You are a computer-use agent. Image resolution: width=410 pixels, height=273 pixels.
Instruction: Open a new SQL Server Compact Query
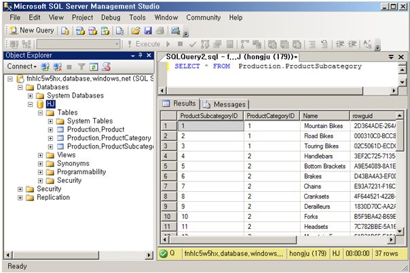pos(119,30)
